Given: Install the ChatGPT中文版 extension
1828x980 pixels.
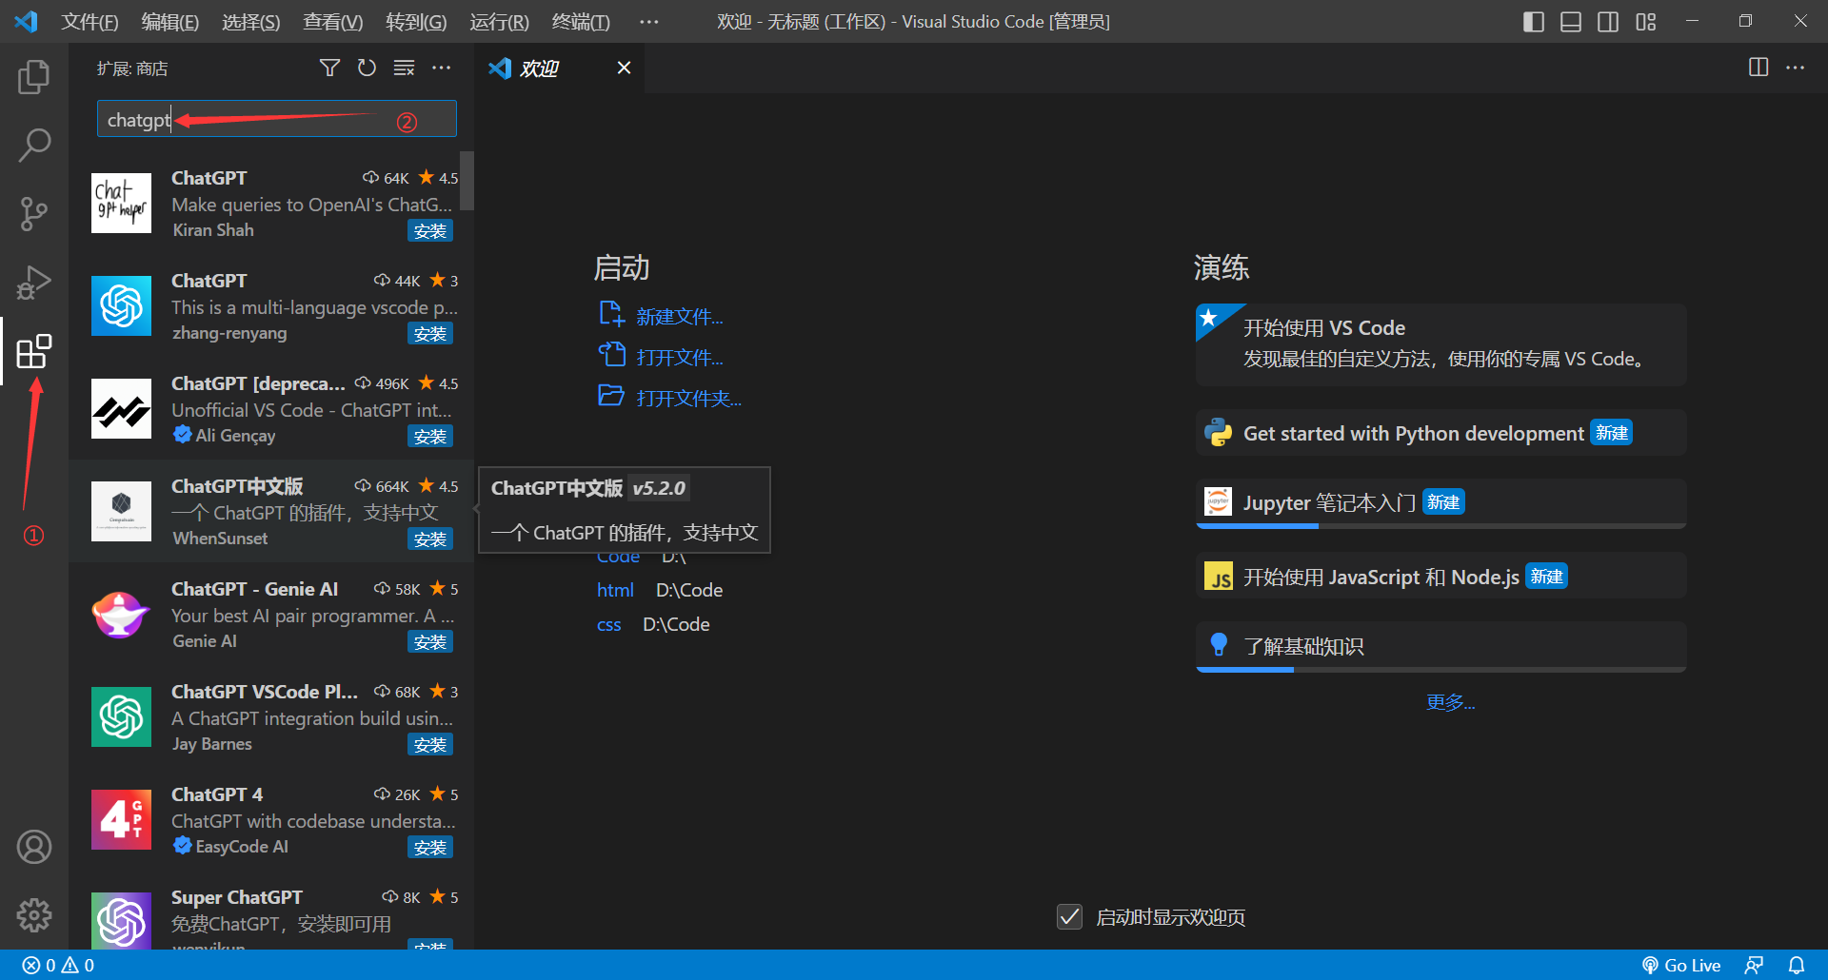Looking at the screenshot, I should [430, 539].
